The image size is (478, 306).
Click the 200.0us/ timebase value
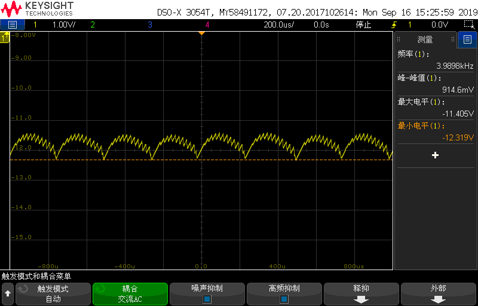(x=278, y=25)
